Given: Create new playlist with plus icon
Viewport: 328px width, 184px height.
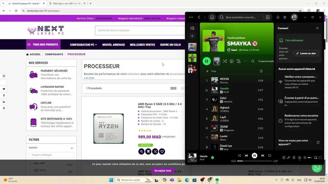Looking at the screenshot, I should point(192,36).
